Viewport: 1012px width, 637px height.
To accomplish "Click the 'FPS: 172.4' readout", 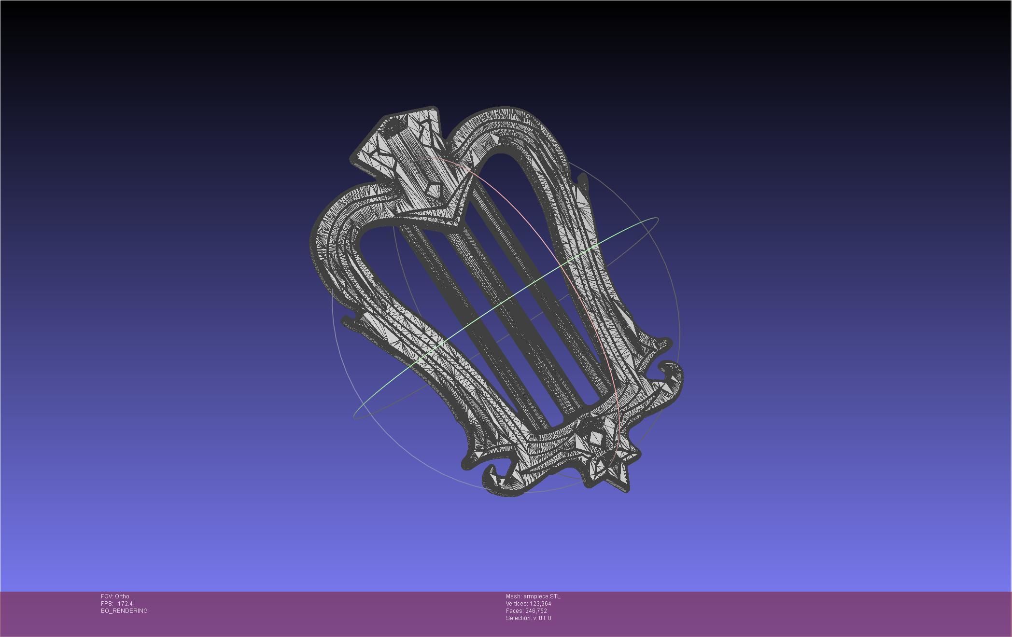I will point(116,604).
